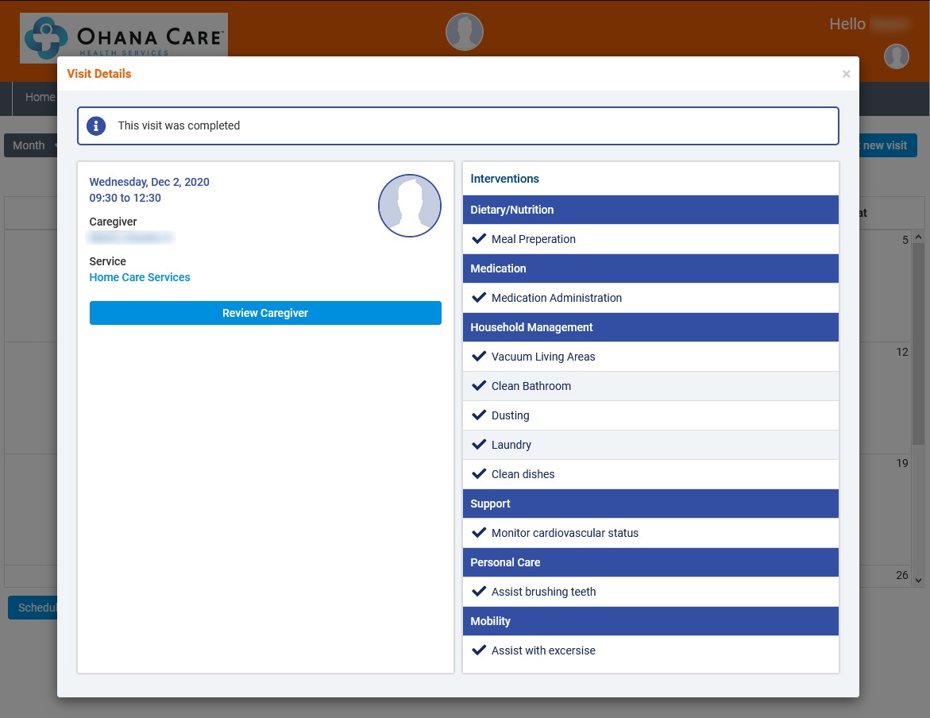Image resolution: width=930 pixels, height=718 pixels.
Task: Click the center profile avatar in header
Action: 465,32
